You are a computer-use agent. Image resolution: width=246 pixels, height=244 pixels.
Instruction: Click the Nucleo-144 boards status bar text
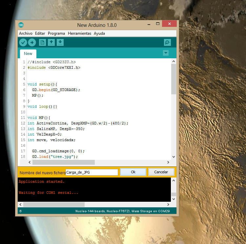click(123, 211)
